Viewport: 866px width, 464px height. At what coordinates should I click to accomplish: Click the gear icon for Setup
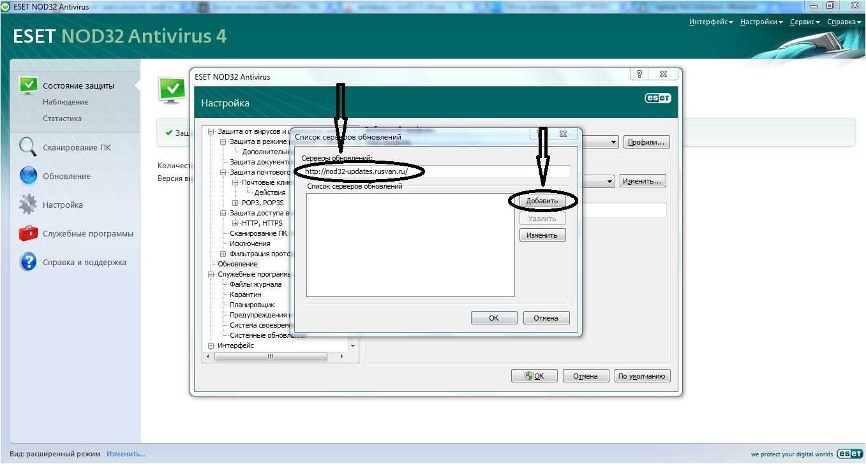tap(28, 205)
